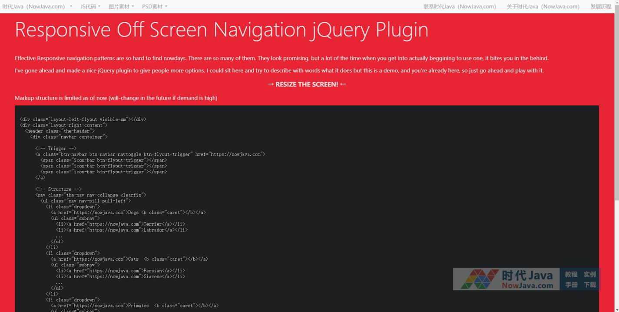Click the 'RESIZE THE SCREEN!' text
This screenshot has width=619, height=312.
pos(307,84)
